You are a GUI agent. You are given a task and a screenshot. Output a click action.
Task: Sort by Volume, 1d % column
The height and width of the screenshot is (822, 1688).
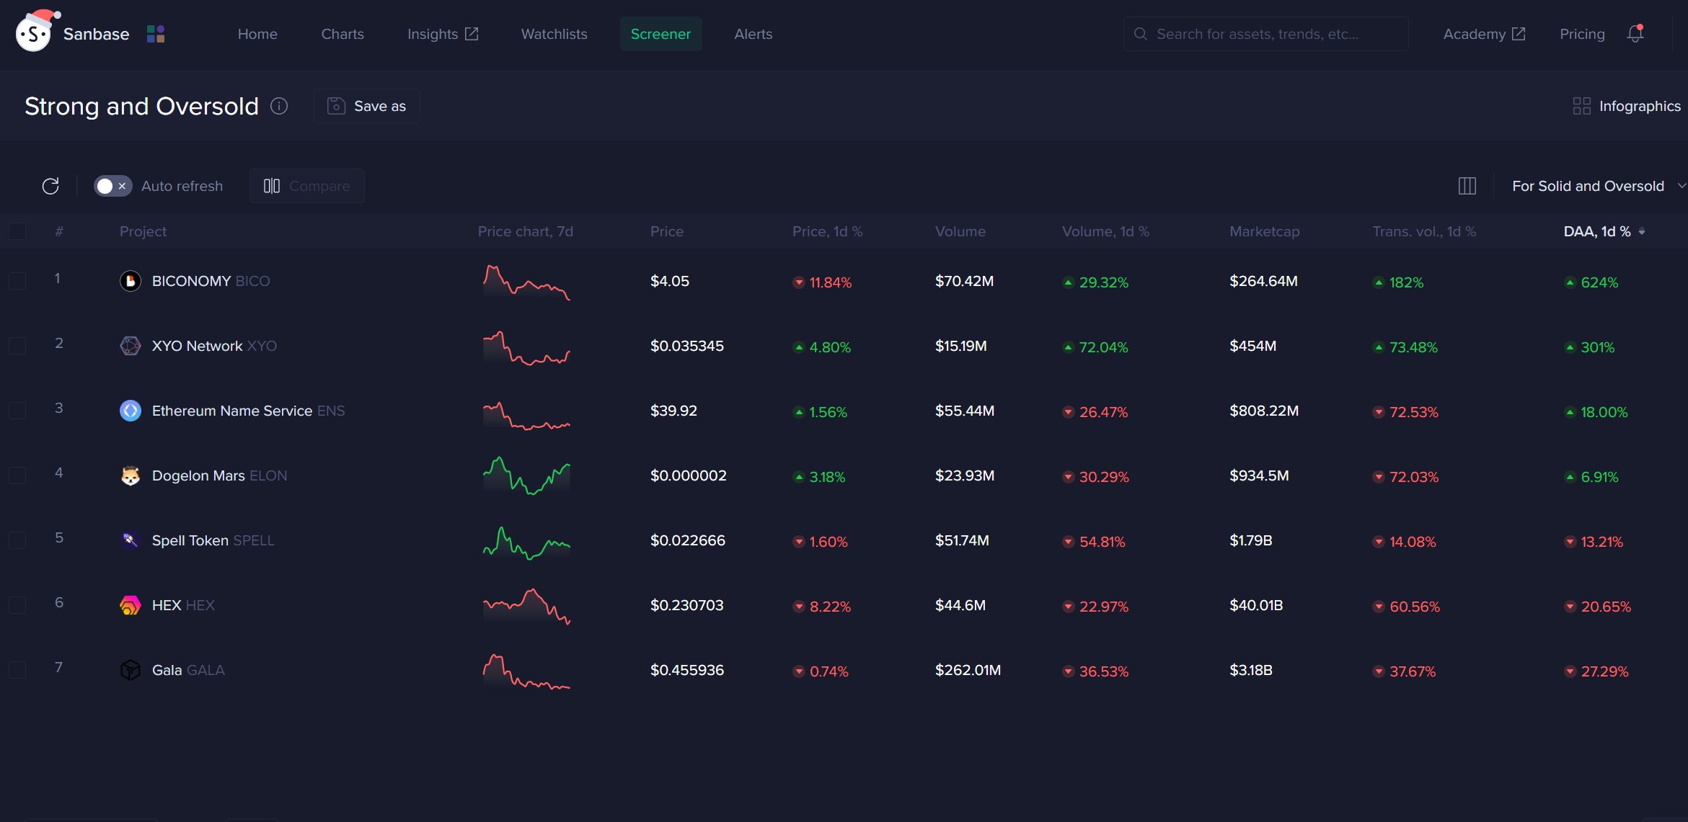(1105, 231)
